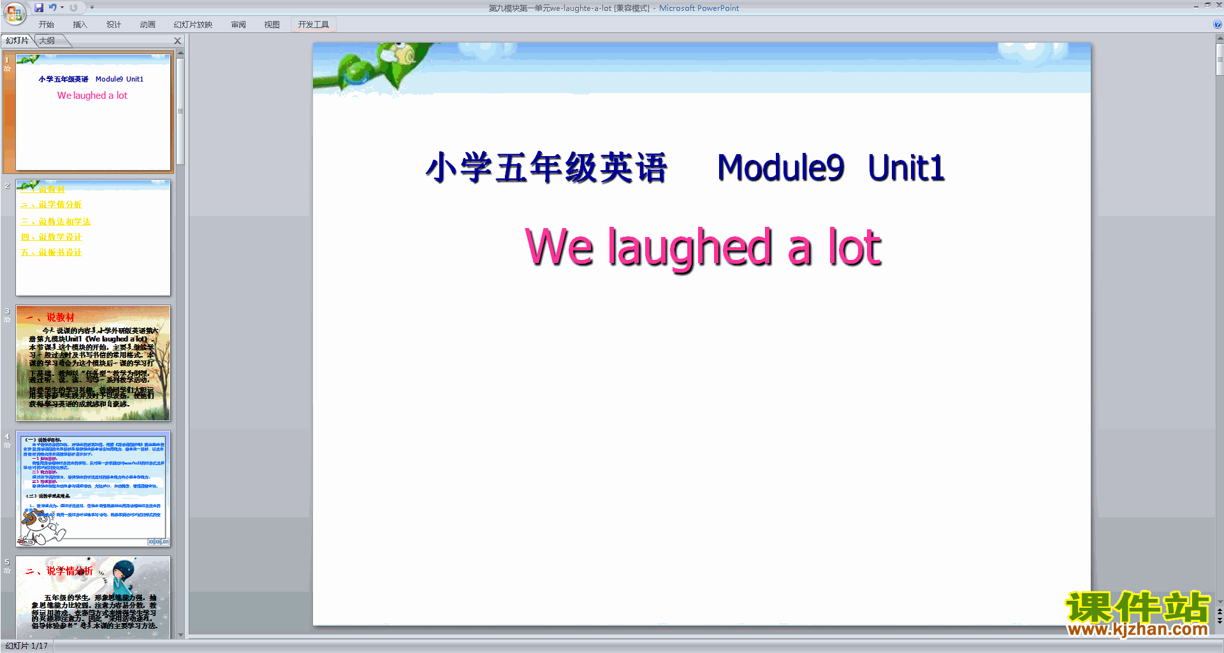Viewport: 1224px width, 653px height.
Task: Click the 幻灯片 1/17 status bar indicator
Action: point(27,646)
